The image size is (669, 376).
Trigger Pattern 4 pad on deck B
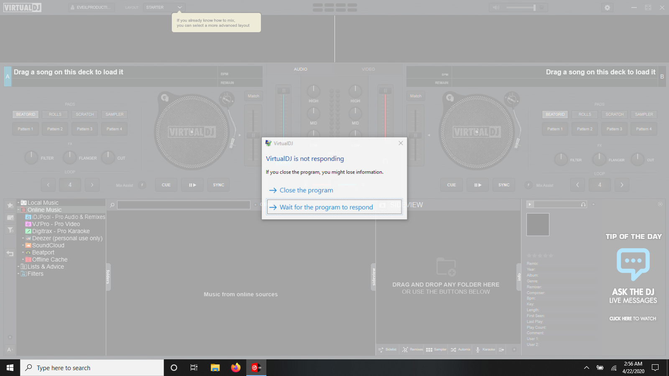point(644,129)
